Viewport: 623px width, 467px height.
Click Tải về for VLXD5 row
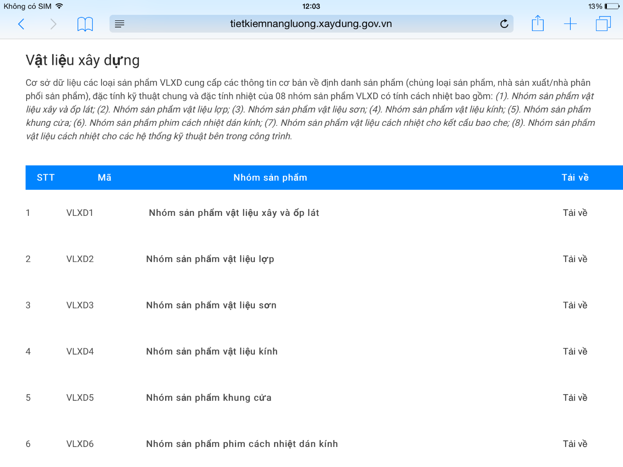coord(575,397)
